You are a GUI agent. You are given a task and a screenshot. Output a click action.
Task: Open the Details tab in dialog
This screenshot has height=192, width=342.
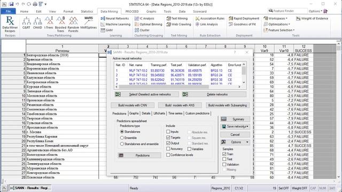tap(146, 114)
